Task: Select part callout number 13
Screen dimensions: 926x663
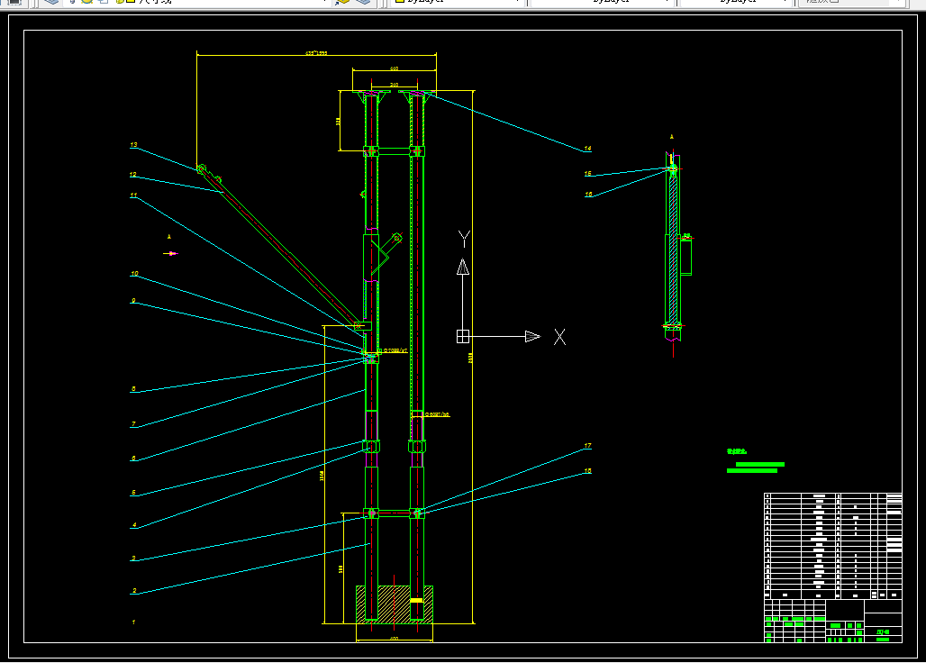Action: pos(134,145)
